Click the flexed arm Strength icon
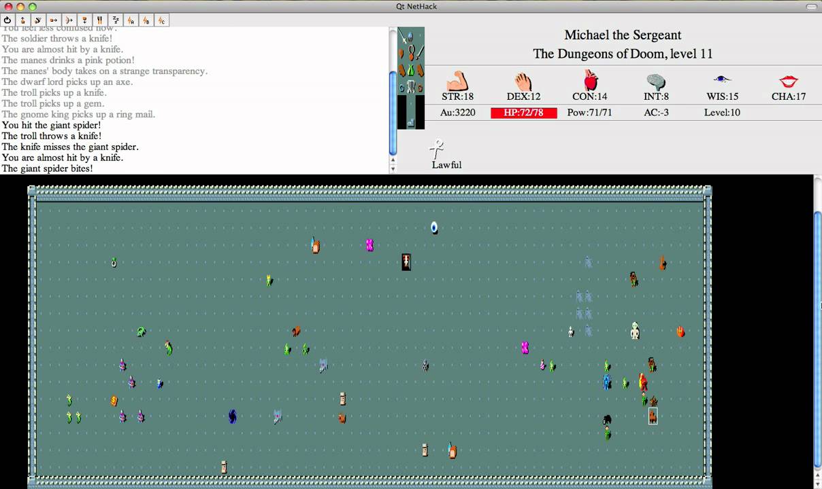This screenshot has height=489, width=822. pyautogui.click(x=457, y=81)
